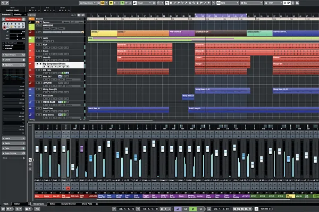Image resolution: width=319 pixels, height=212 pixels.
Task: Select the Range Selection tool
Action: click(171, 3)
